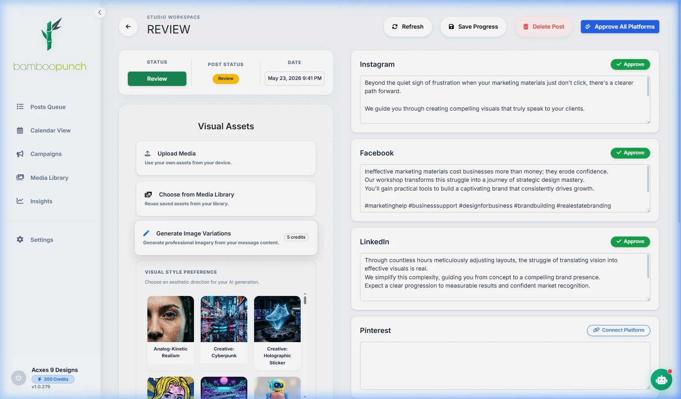Image resolution: width=681 pixels, height=399 pixels.
Task: Click the VISUAL STYLE PREFERENCE label
Action: 181,272
